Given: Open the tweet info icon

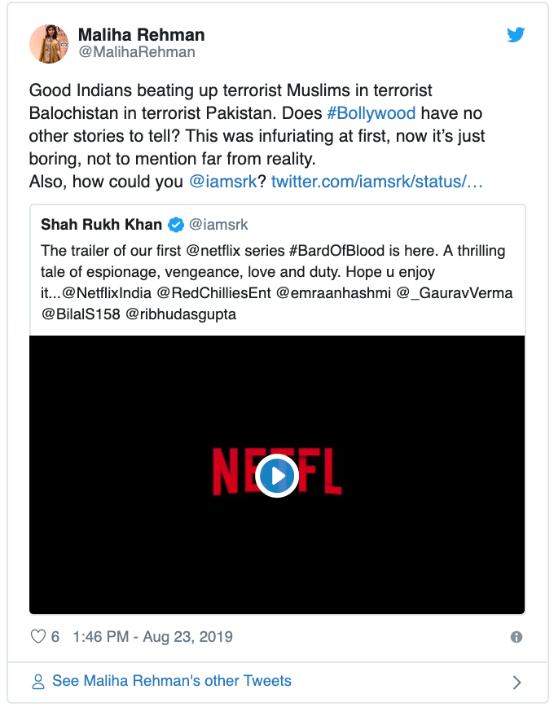Looking at the screenshot, I should pos(516,637).
